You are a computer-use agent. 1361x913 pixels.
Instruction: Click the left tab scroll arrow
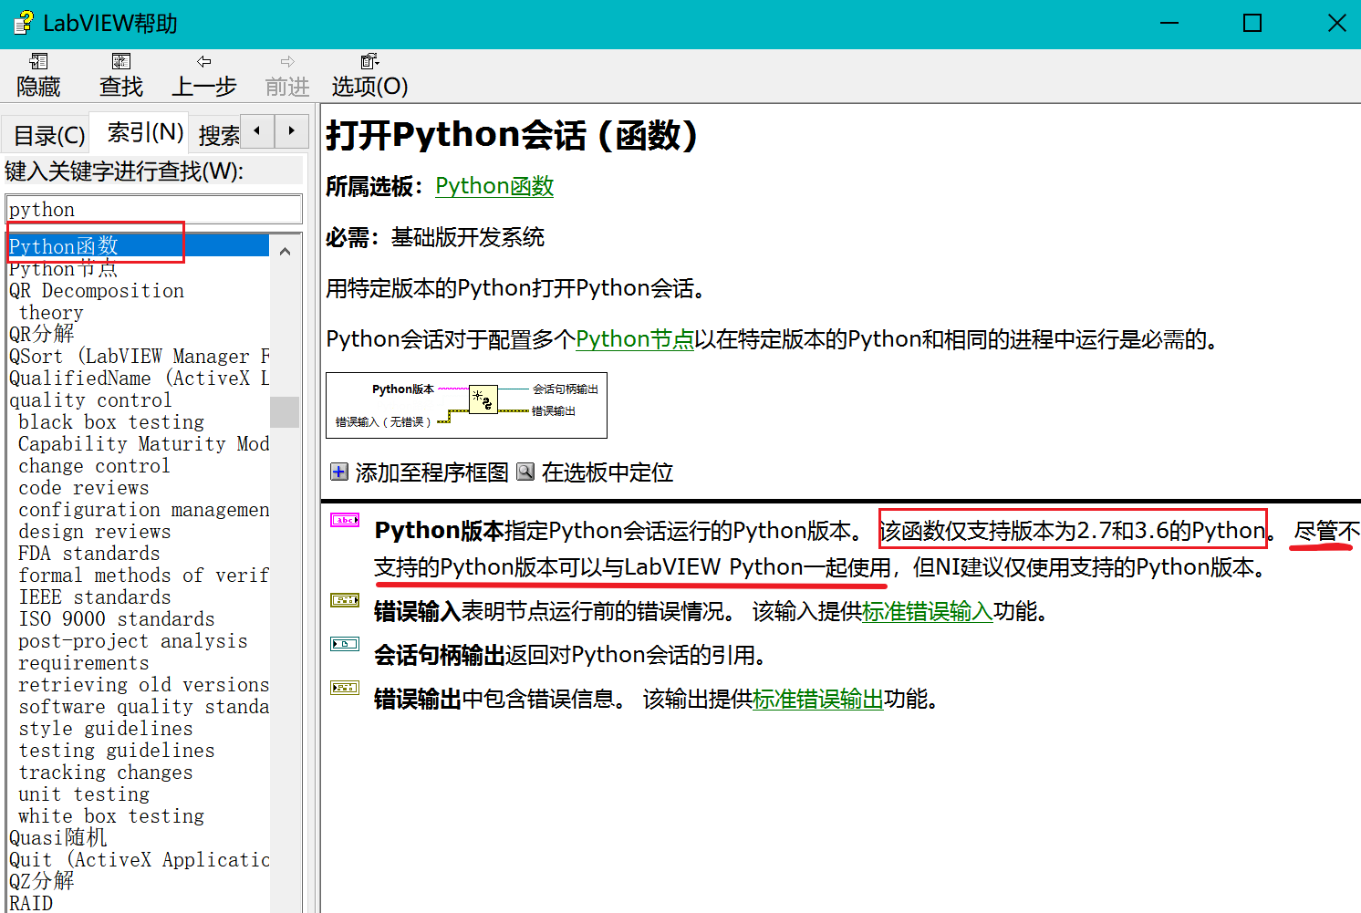tap(257, 130)
